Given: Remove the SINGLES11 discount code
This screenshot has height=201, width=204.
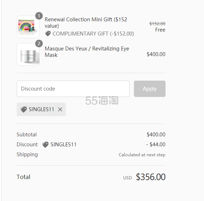Looking at the screenshot, I should pos(60,109).
